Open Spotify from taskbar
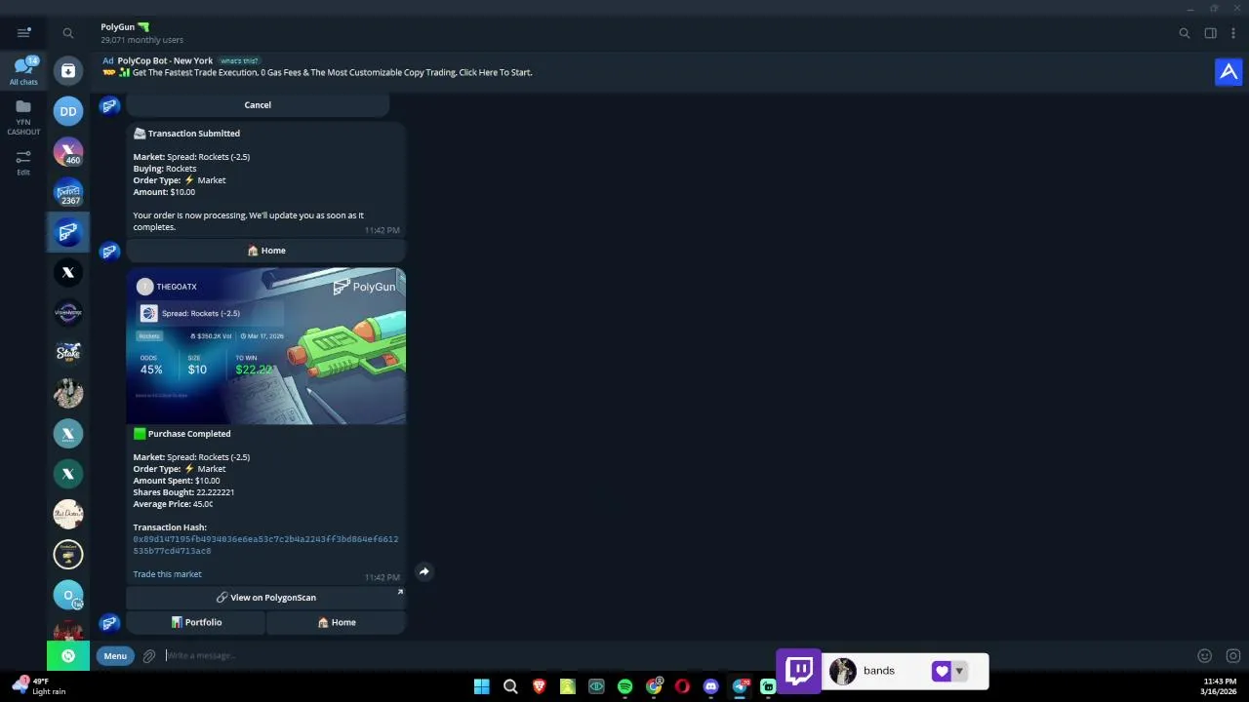The height and width of the screenshot is (702, 1249). 624,686
